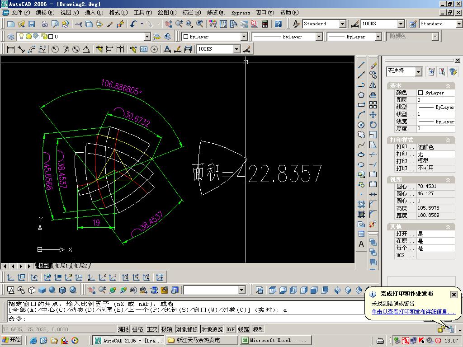Open the Standard text style dropdown
Image resolution: width=463 pixels, height=347 pixels.
(343, 24)
